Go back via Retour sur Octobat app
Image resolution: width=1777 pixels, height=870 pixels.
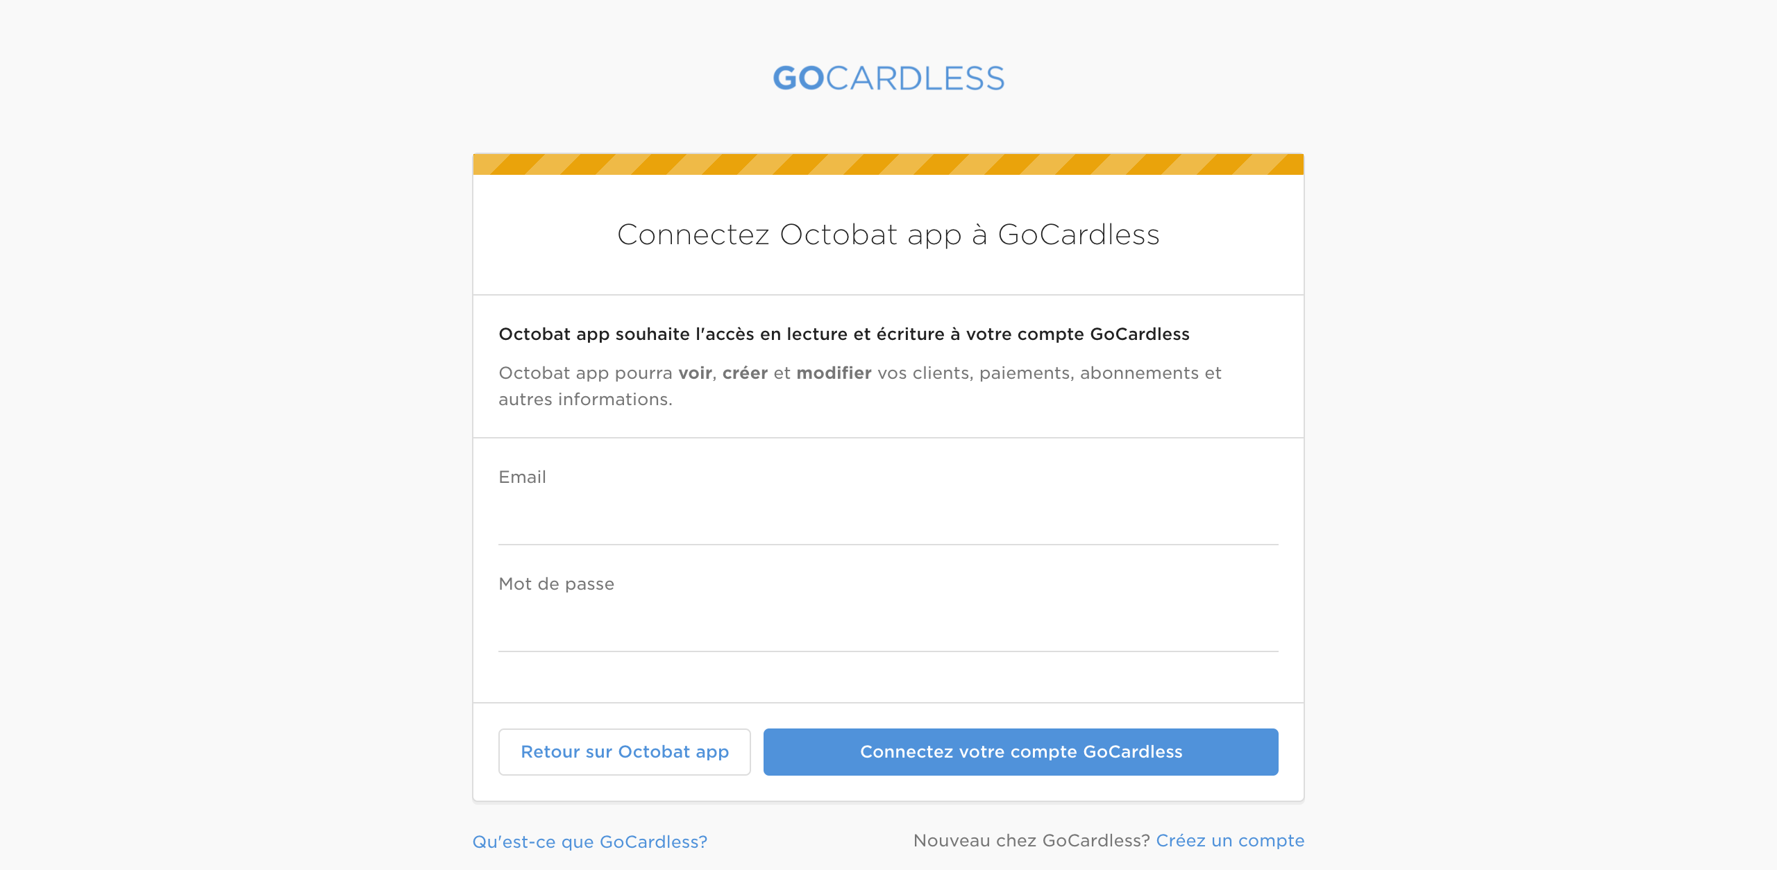624,752
